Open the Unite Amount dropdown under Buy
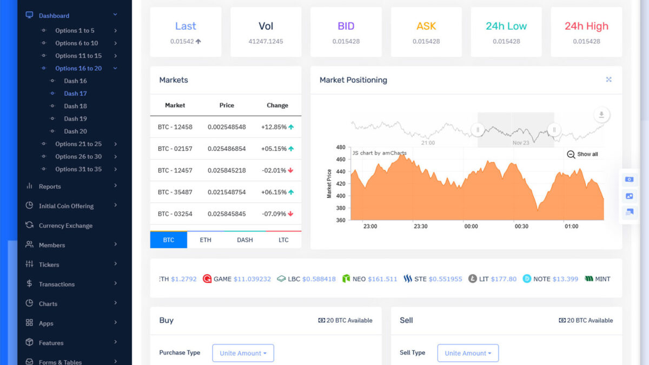The width and height of the screenshot is (649, 365). tap(243, 353)
